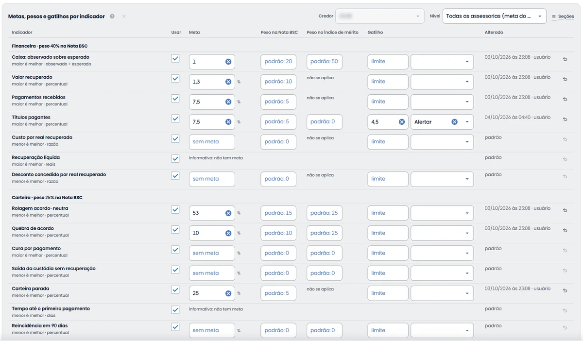Viewport: 583px width, 341px height.
Task: Toggle Usar checkbox for Recuperação líquida
Action: [x=175, y=158]
